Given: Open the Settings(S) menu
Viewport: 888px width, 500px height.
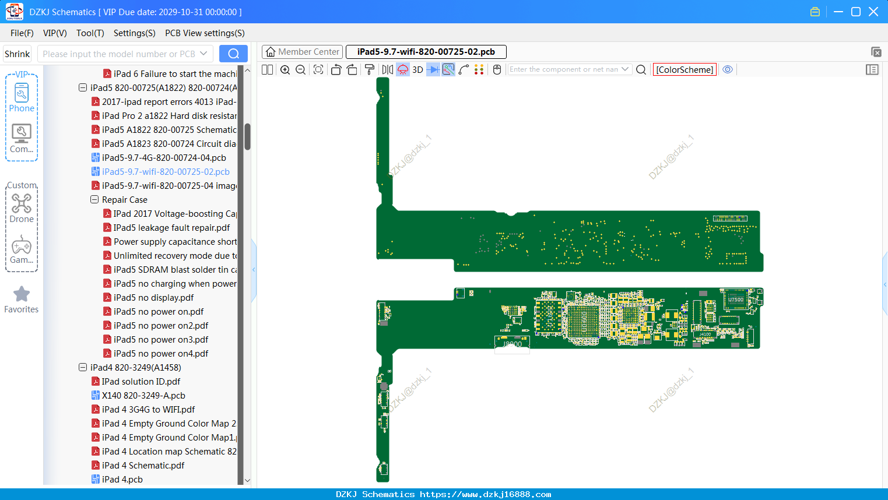Looking at the screenshot, I should (x=135, y=33).
